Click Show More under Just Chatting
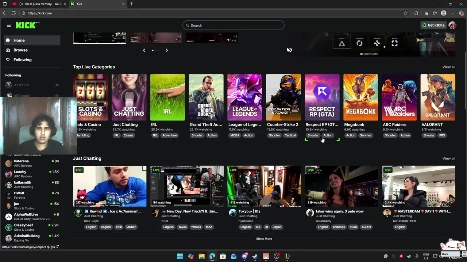The image size is (467, 262). (264, 239)
